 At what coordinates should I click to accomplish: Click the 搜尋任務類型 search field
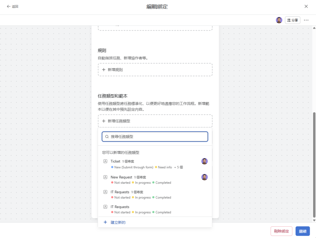tap(158, 136)
